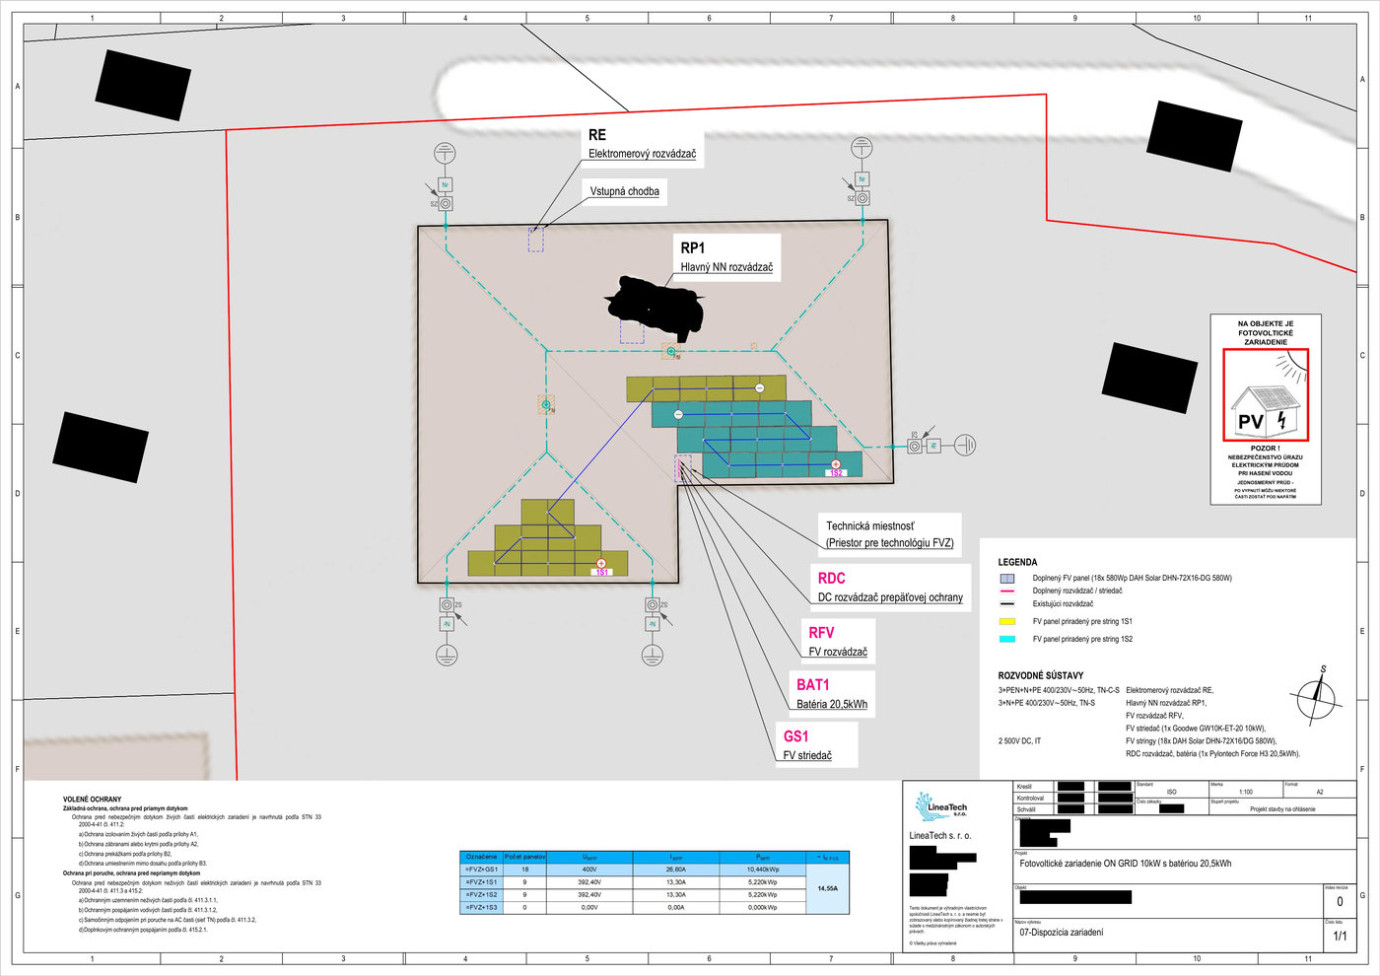Select "Projekt stavby na ohlásenie" in title block
This screenshot has width=1380, height=976.
(1282, 809)
